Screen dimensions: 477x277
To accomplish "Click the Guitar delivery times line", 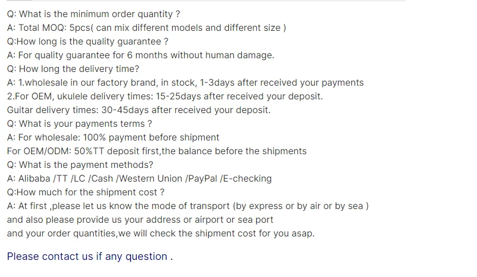I will (x=138, y=110).
